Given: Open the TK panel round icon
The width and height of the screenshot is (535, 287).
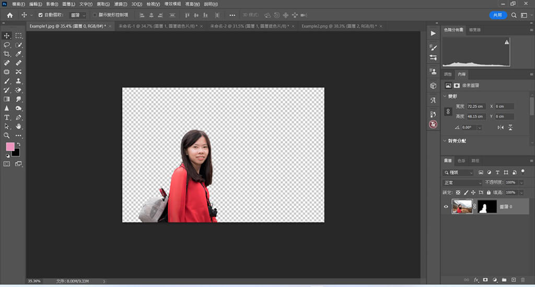Looking at the screenshot, I should (x=433, y=124).
